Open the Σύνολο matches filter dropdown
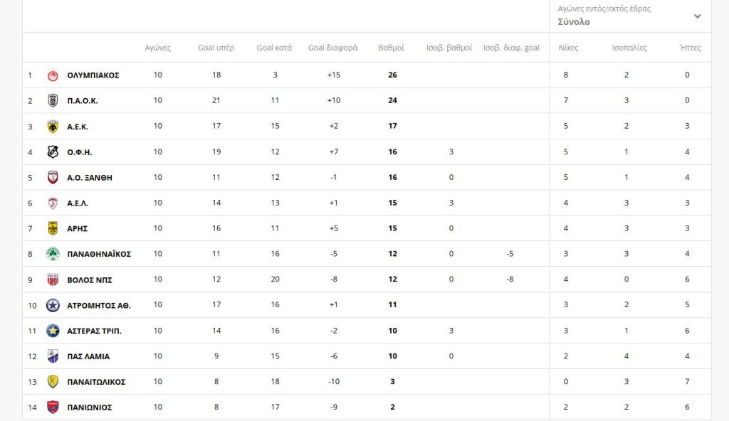 574,22
